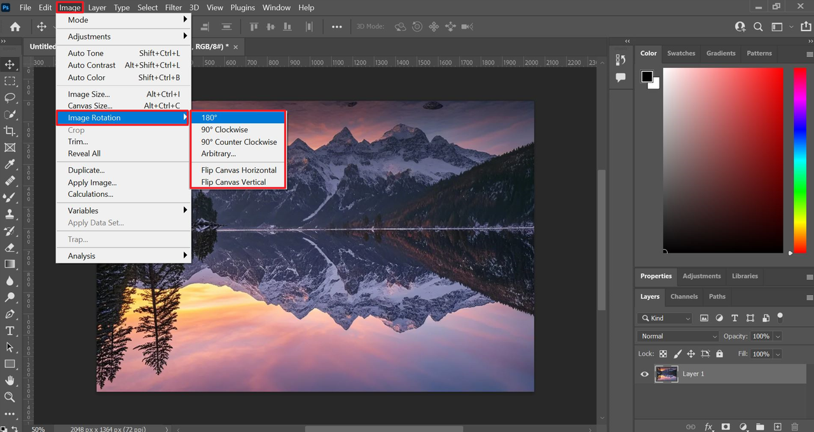Select the Frame tool
Viewport: 814px width, 432px height.
pyautogui.click(x=10, y=147)
